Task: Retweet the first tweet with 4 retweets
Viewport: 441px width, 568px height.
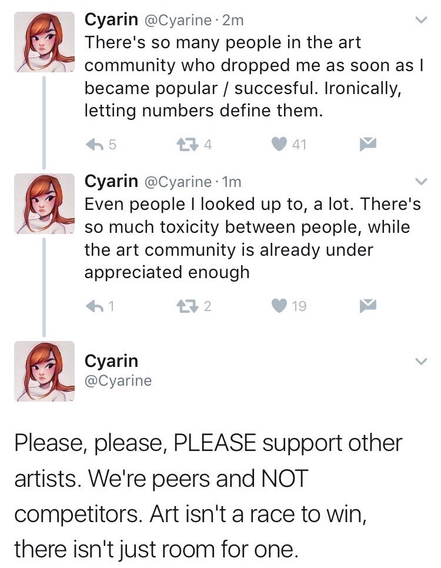Action: coord(187,144)
